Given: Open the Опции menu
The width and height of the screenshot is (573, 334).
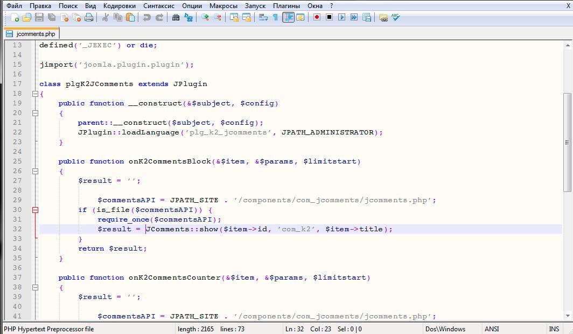Looking at the screenshot, I should tap(192, 6).
